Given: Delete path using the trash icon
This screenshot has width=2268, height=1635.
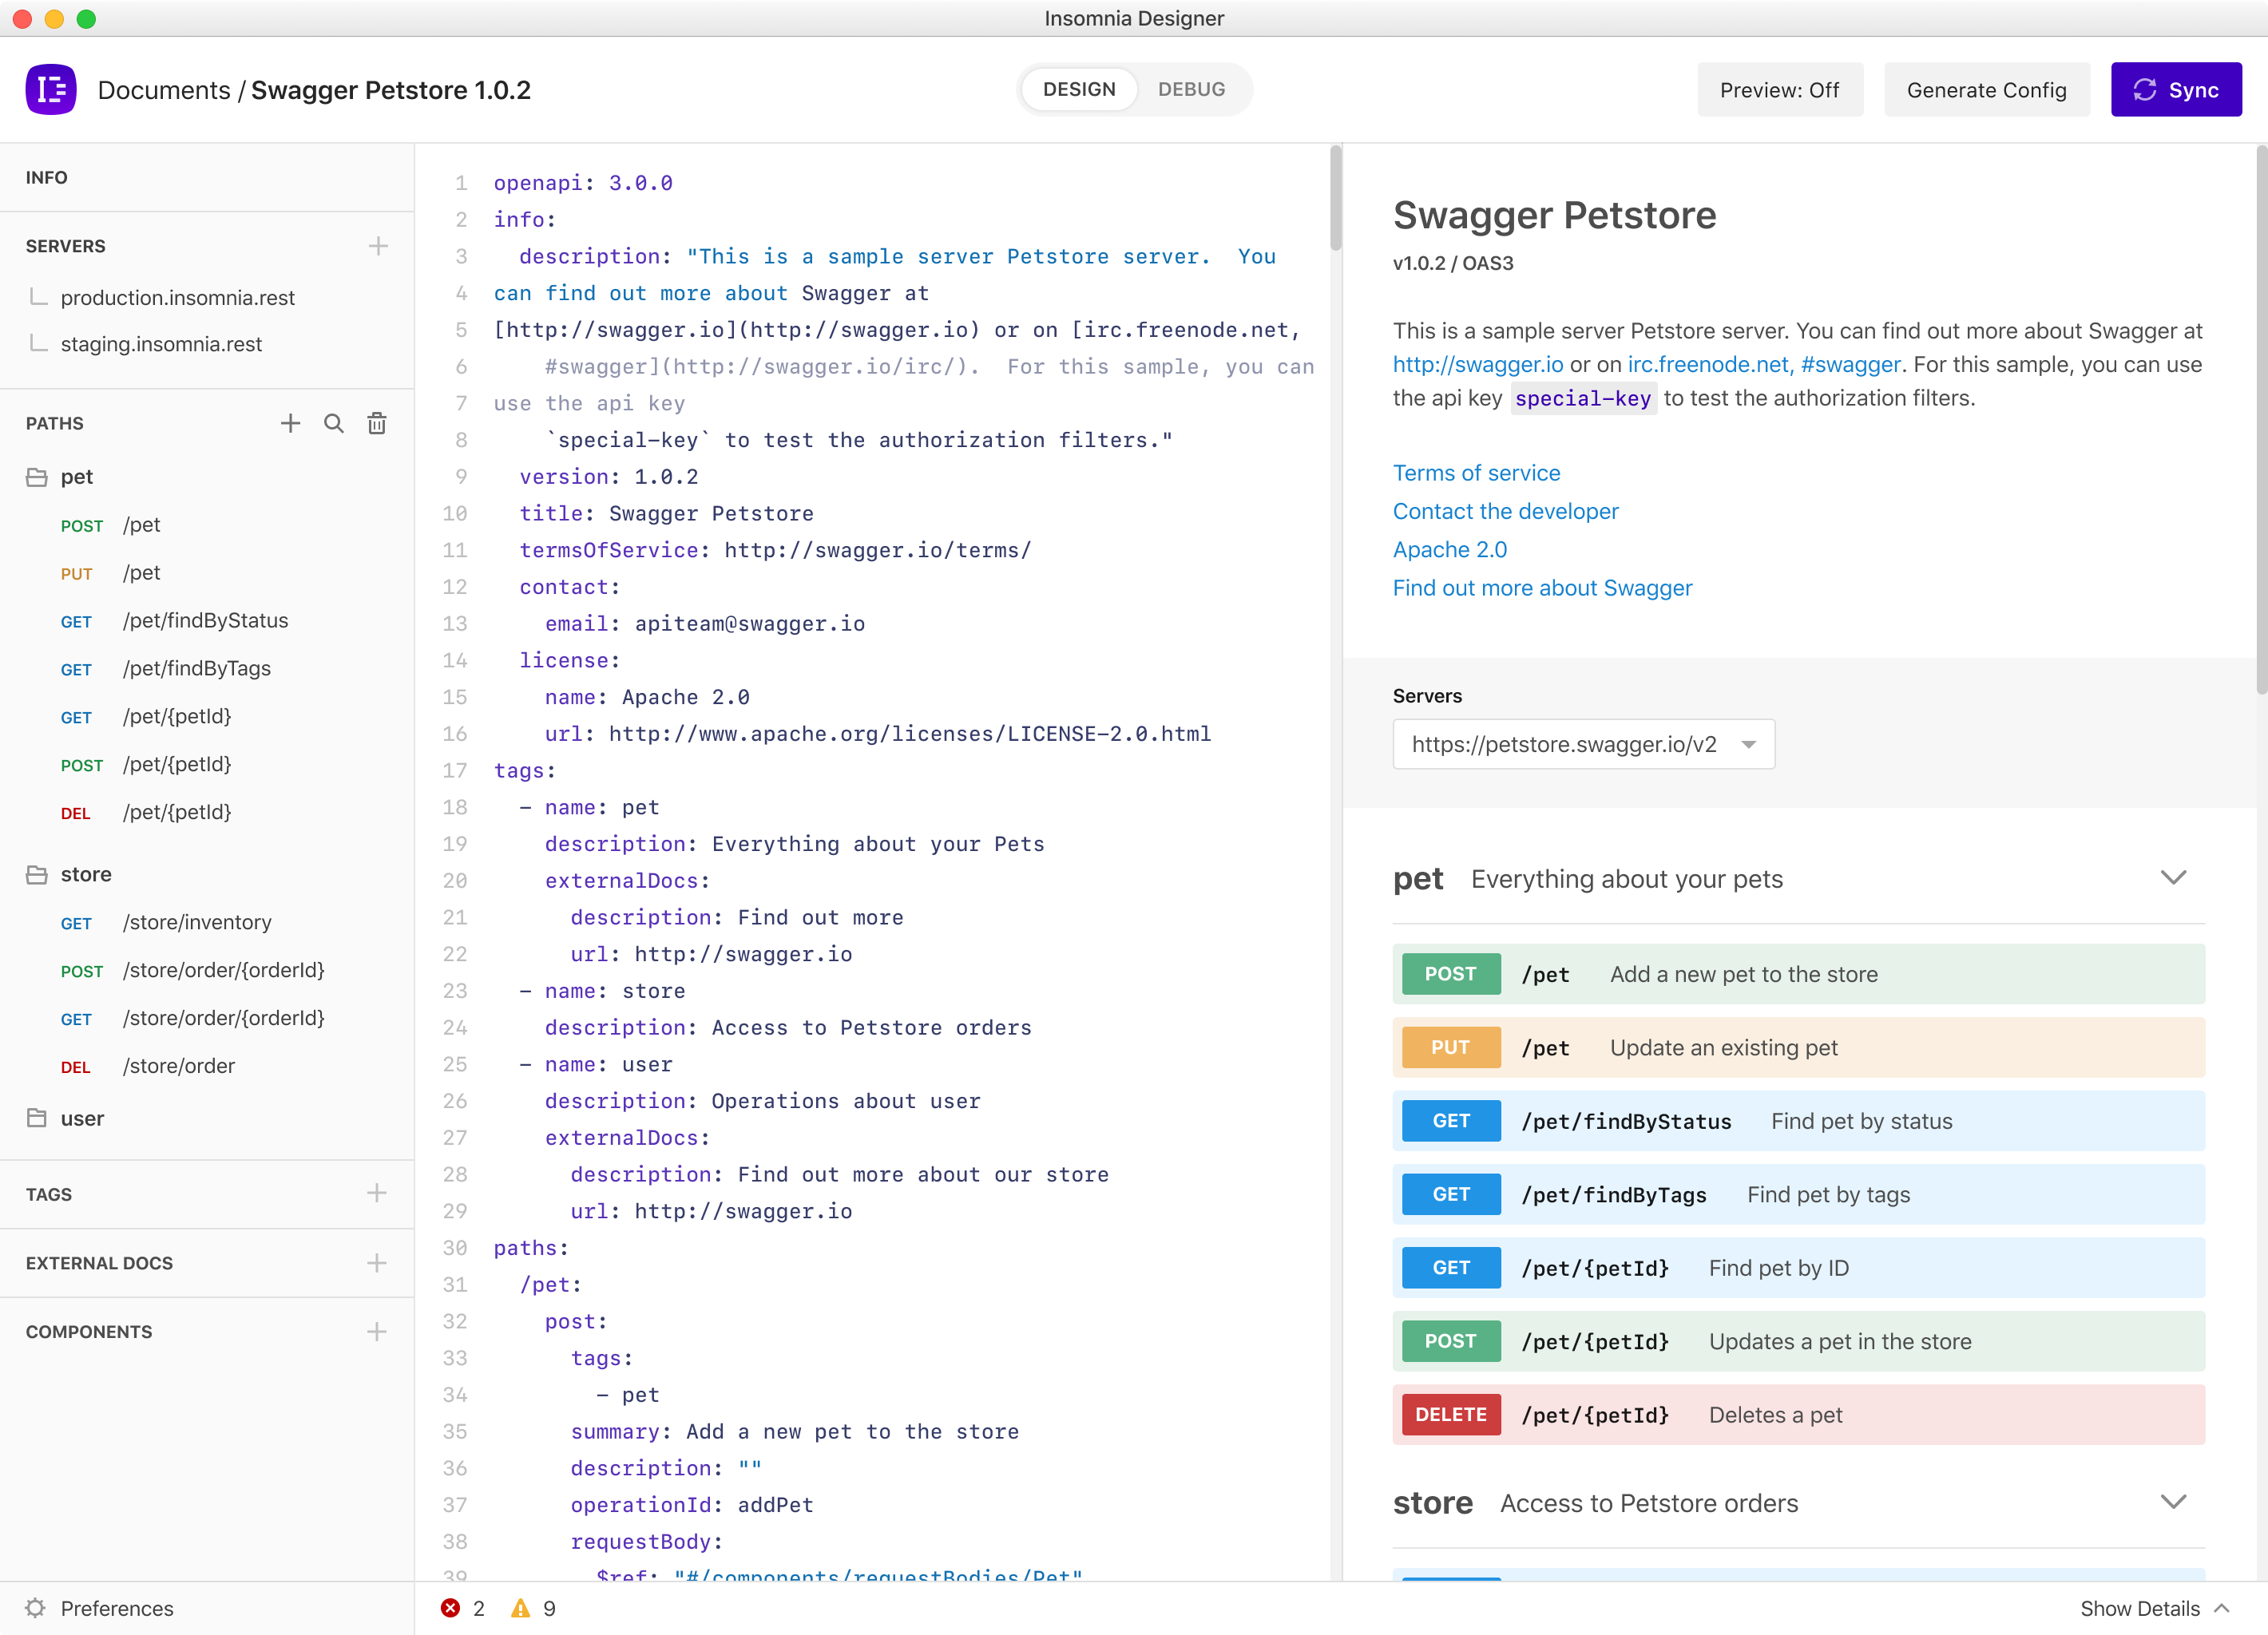Looking at the screenshot, I should point(377,424).
